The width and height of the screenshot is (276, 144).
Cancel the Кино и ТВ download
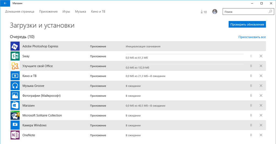[x=261, y=76]
